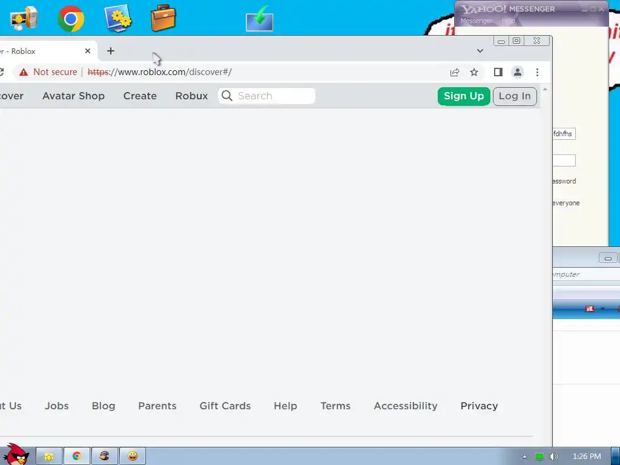
Task: Open Messenger menu in Yahoo Messenger
Action: point(477,21)
